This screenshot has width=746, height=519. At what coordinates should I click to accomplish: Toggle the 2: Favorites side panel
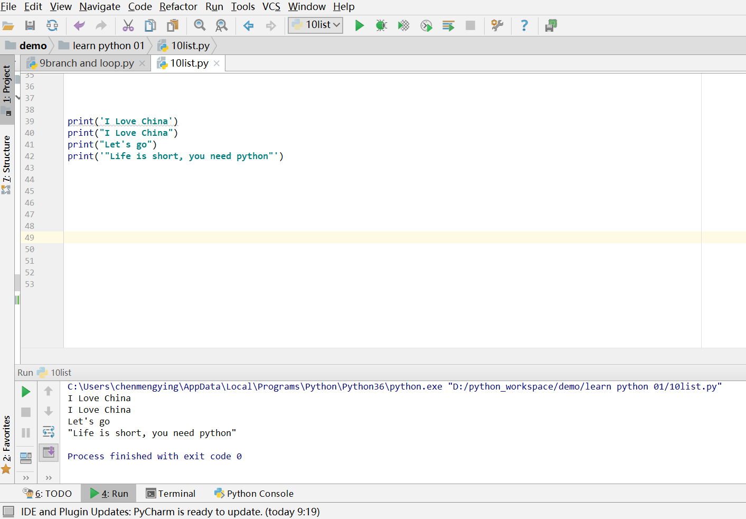coord(7,445)
